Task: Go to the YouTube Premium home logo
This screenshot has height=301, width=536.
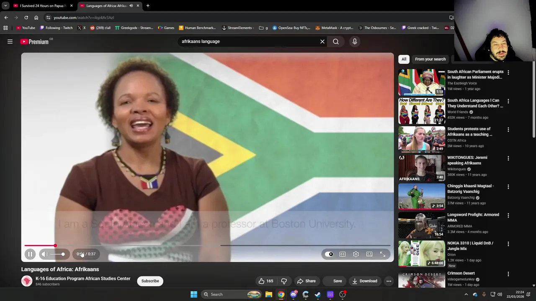Action: coord(34,41)
